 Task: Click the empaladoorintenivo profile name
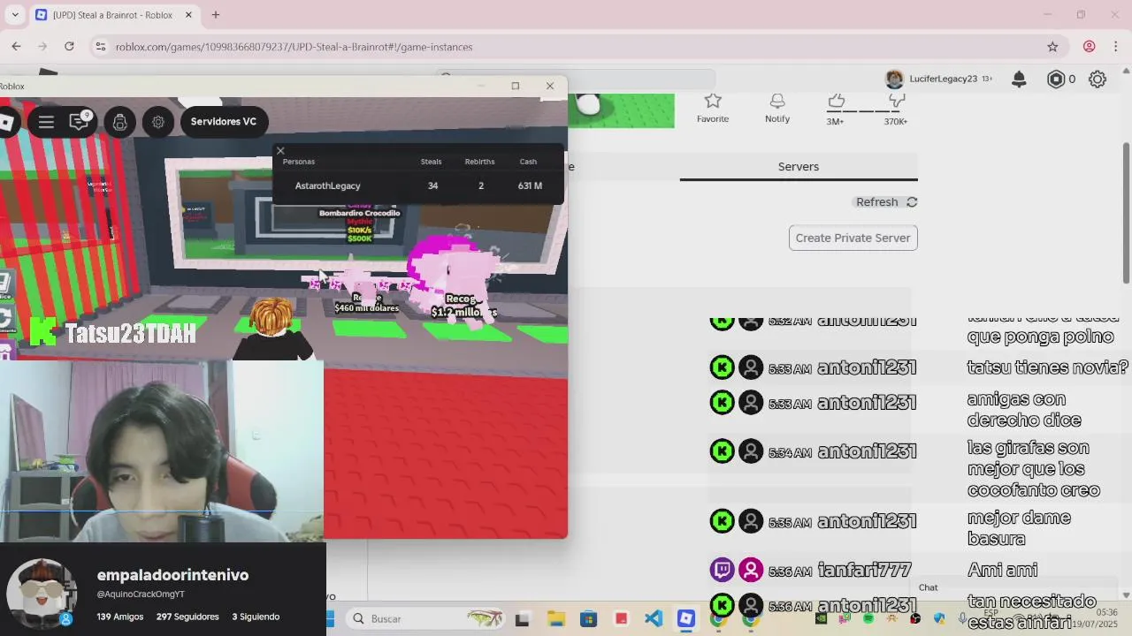point(172,575)
